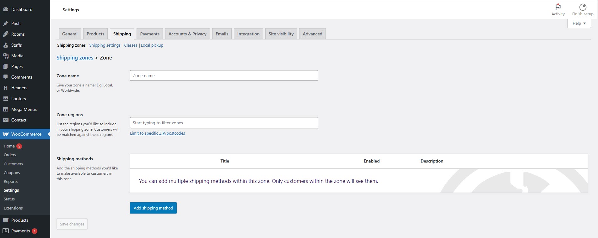The width and height of the screenshot is (598, 238).
Task: Click the Mega Menus table icon
Action: pos(6,109)
